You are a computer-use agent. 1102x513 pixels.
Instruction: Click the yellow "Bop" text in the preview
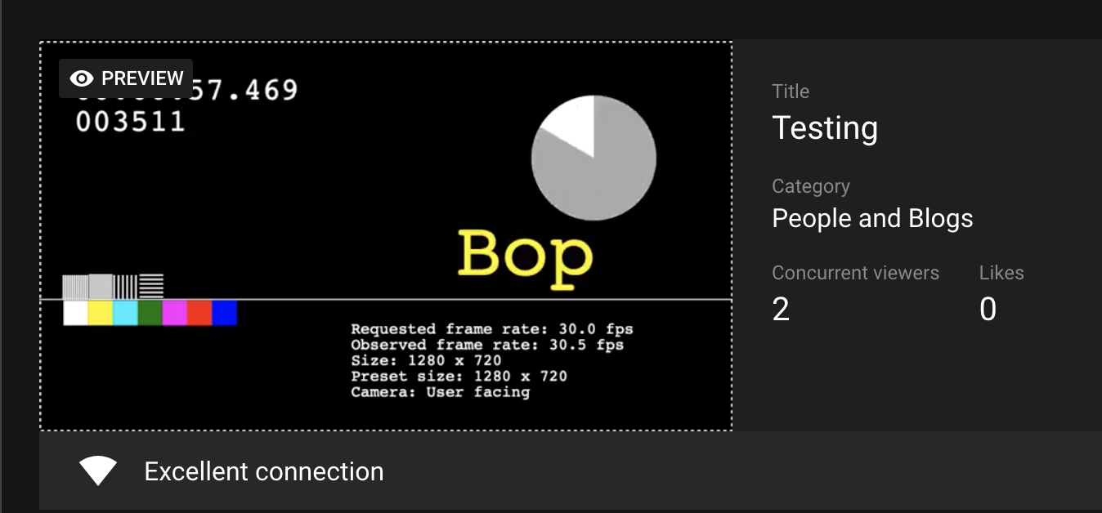525,255
